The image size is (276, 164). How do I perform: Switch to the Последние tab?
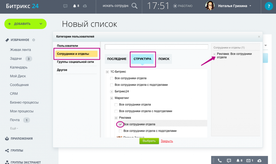point(117,59)
